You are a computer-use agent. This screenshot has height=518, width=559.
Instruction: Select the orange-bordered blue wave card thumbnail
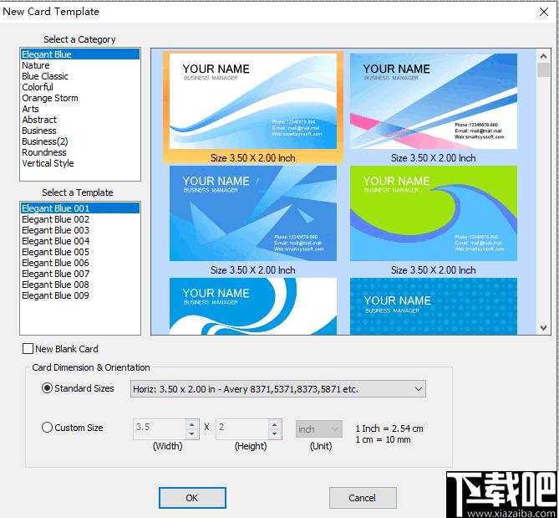point(253,101)
